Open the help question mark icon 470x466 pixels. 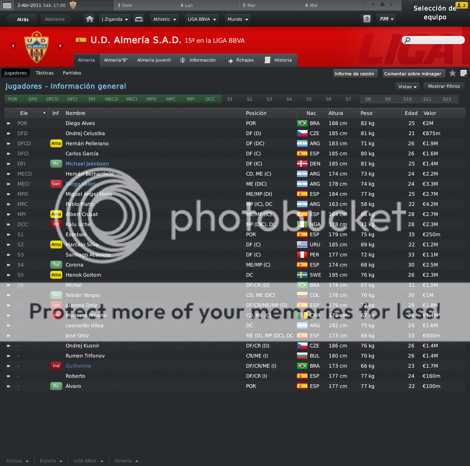pyautogui.click(x=367, y=19)
